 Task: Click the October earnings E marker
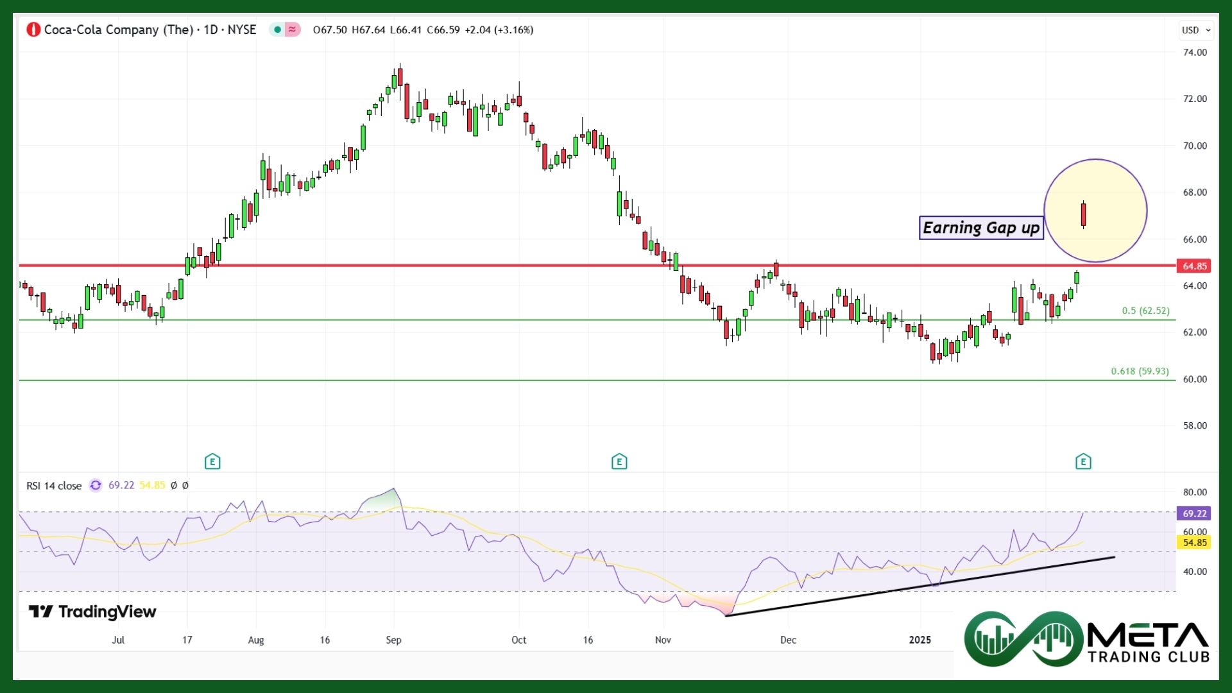click(x=619, y=461)
